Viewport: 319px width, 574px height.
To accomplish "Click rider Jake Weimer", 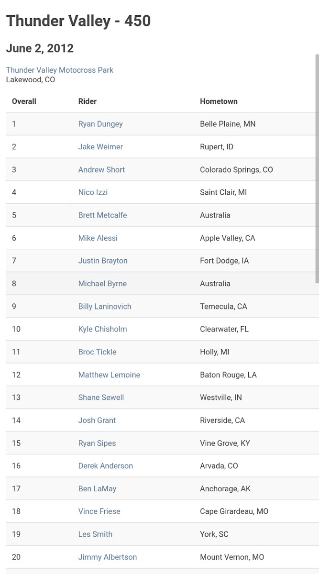I will coord(100,147).
